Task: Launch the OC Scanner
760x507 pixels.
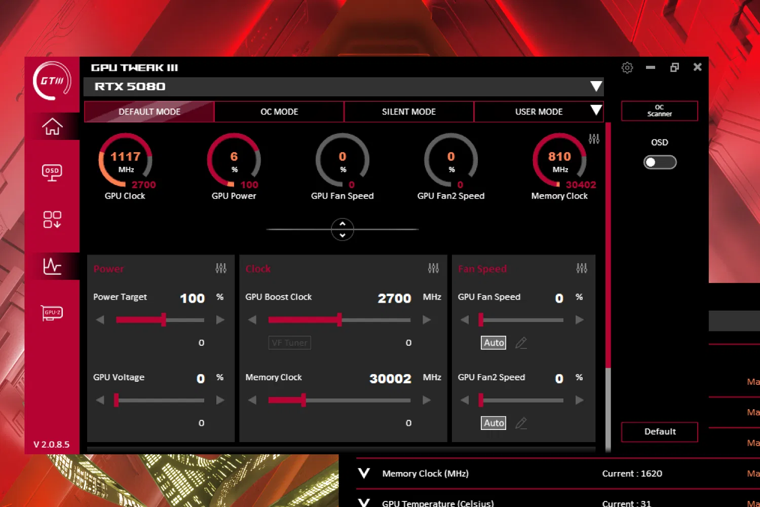Action: coord(660,111)
